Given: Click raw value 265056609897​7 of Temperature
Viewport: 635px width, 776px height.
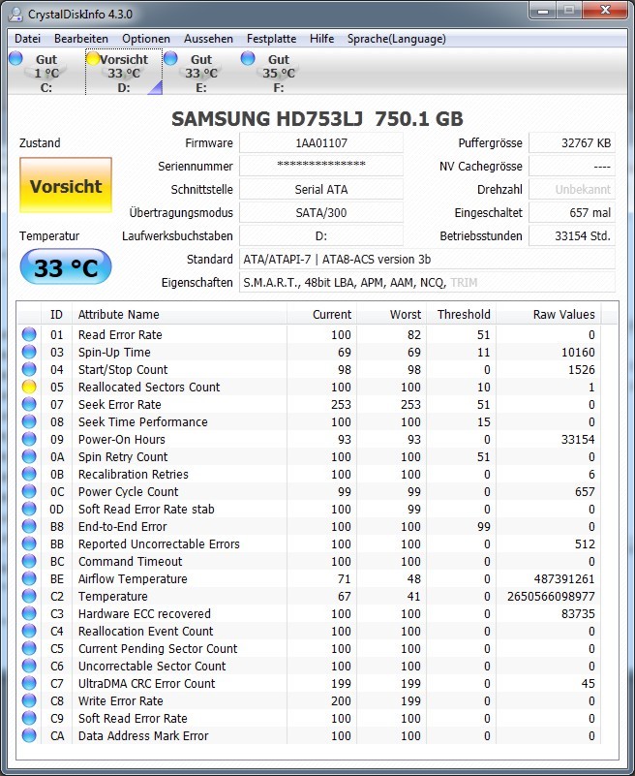Looking at the screenshot, I should 551,597.
